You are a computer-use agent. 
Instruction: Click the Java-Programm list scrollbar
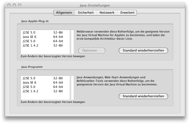pyautogui.click(x=72, y=87)
